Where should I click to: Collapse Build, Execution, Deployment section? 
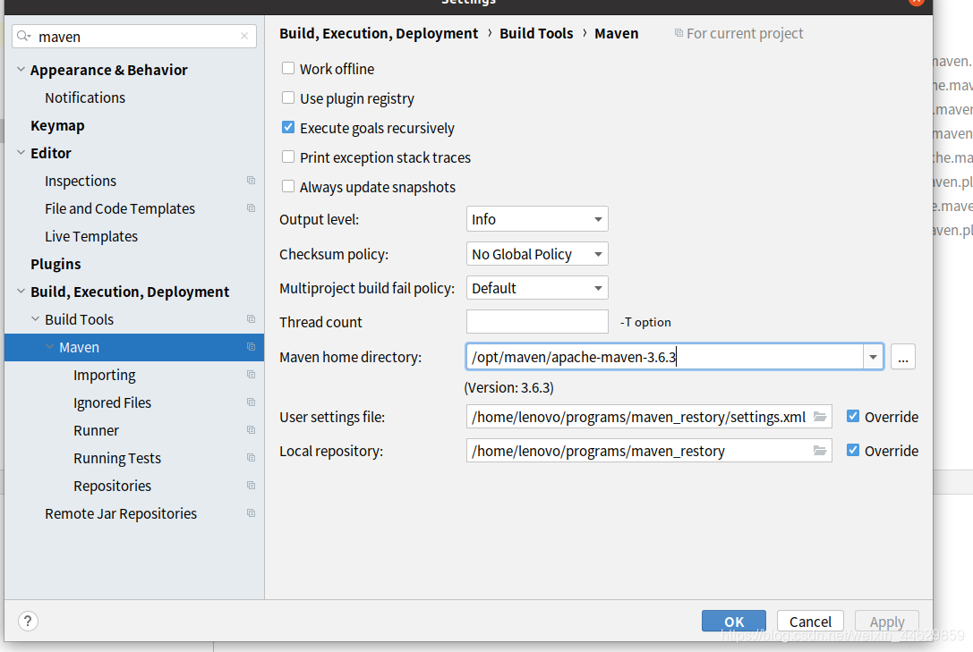(21, 292)
